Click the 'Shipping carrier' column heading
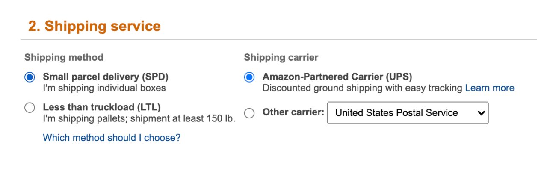Screen dimensions: 550x171 click(281, 57)
